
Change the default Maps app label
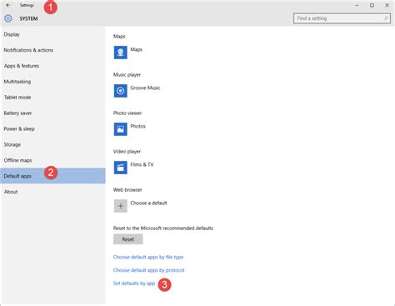[137, 49]
